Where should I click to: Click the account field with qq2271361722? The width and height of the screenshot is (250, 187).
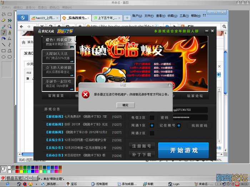190,110
